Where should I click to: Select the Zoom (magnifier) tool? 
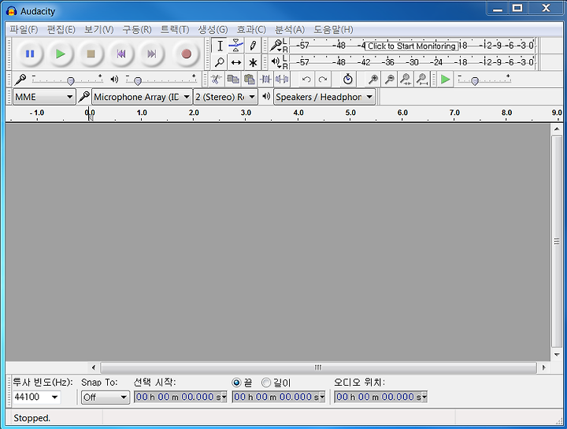(x=220, y=62)
